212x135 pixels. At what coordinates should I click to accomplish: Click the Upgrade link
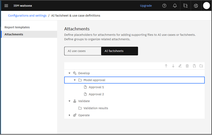pos(146,6)
